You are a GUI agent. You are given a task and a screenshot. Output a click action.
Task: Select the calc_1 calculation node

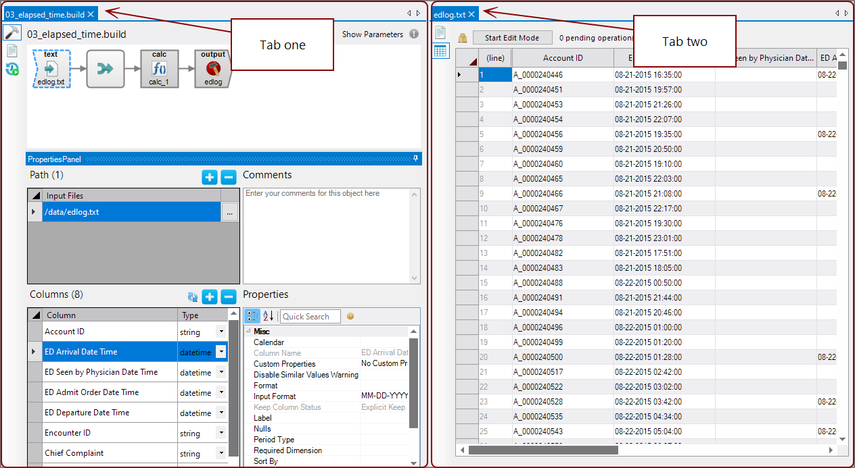159,68
